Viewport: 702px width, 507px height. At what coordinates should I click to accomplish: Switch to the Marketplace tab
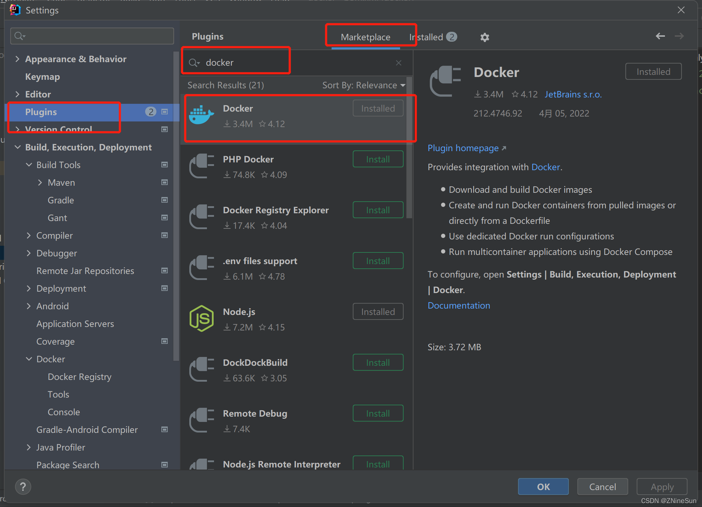(x=365, y=37)
